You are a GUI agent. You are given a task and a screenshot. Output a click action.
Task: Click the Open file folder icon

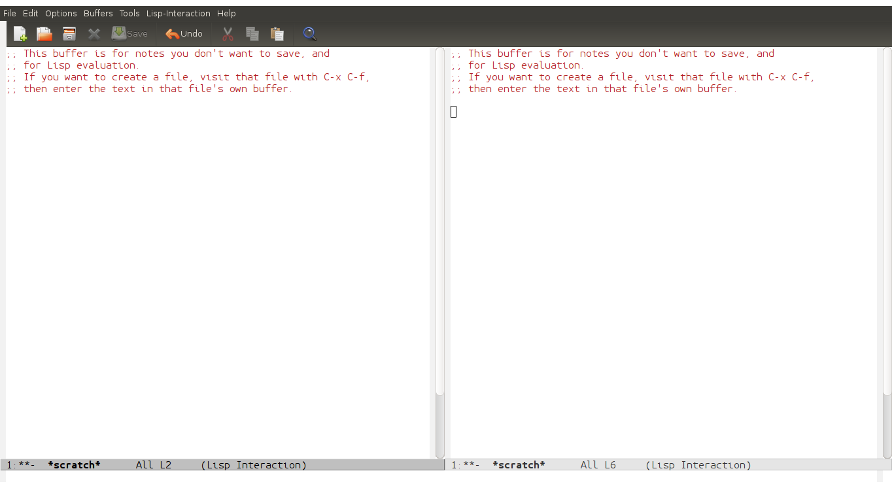(x=44, y=33)
